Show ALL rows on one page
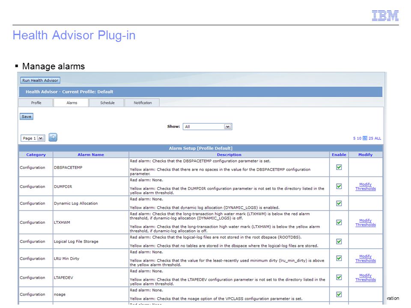 [x=378, y=138]
